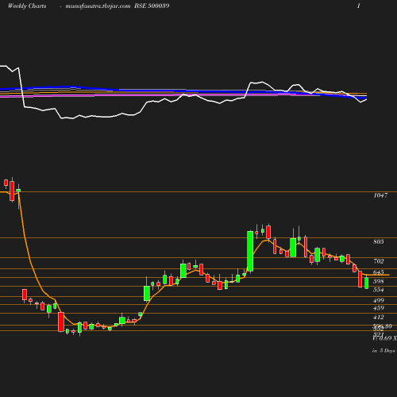Click the 459 price level label
The image size is (397, 397).
coord(379,308)
